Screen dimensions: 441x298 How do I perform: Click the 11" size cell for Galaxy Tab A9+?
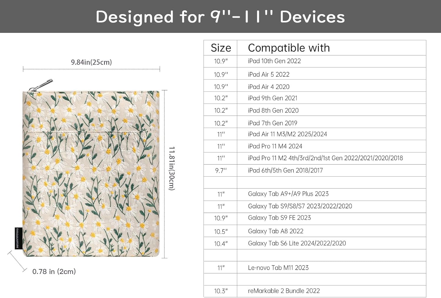221,194
